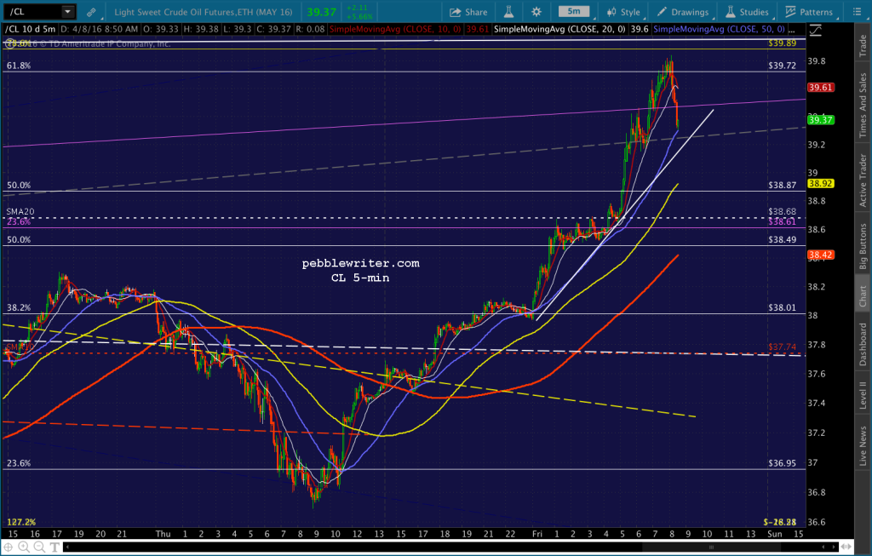Open the Share menu
The image size is (872, 556).
click(x=468, y=12)
